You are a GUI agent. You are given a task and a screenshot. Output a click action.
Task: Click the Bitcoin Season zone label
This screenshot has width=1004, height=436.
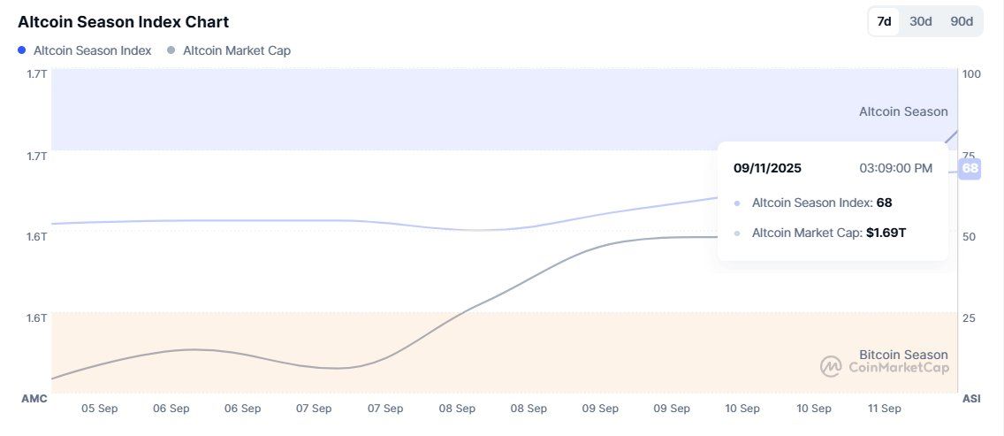click(x=902, y=355)
